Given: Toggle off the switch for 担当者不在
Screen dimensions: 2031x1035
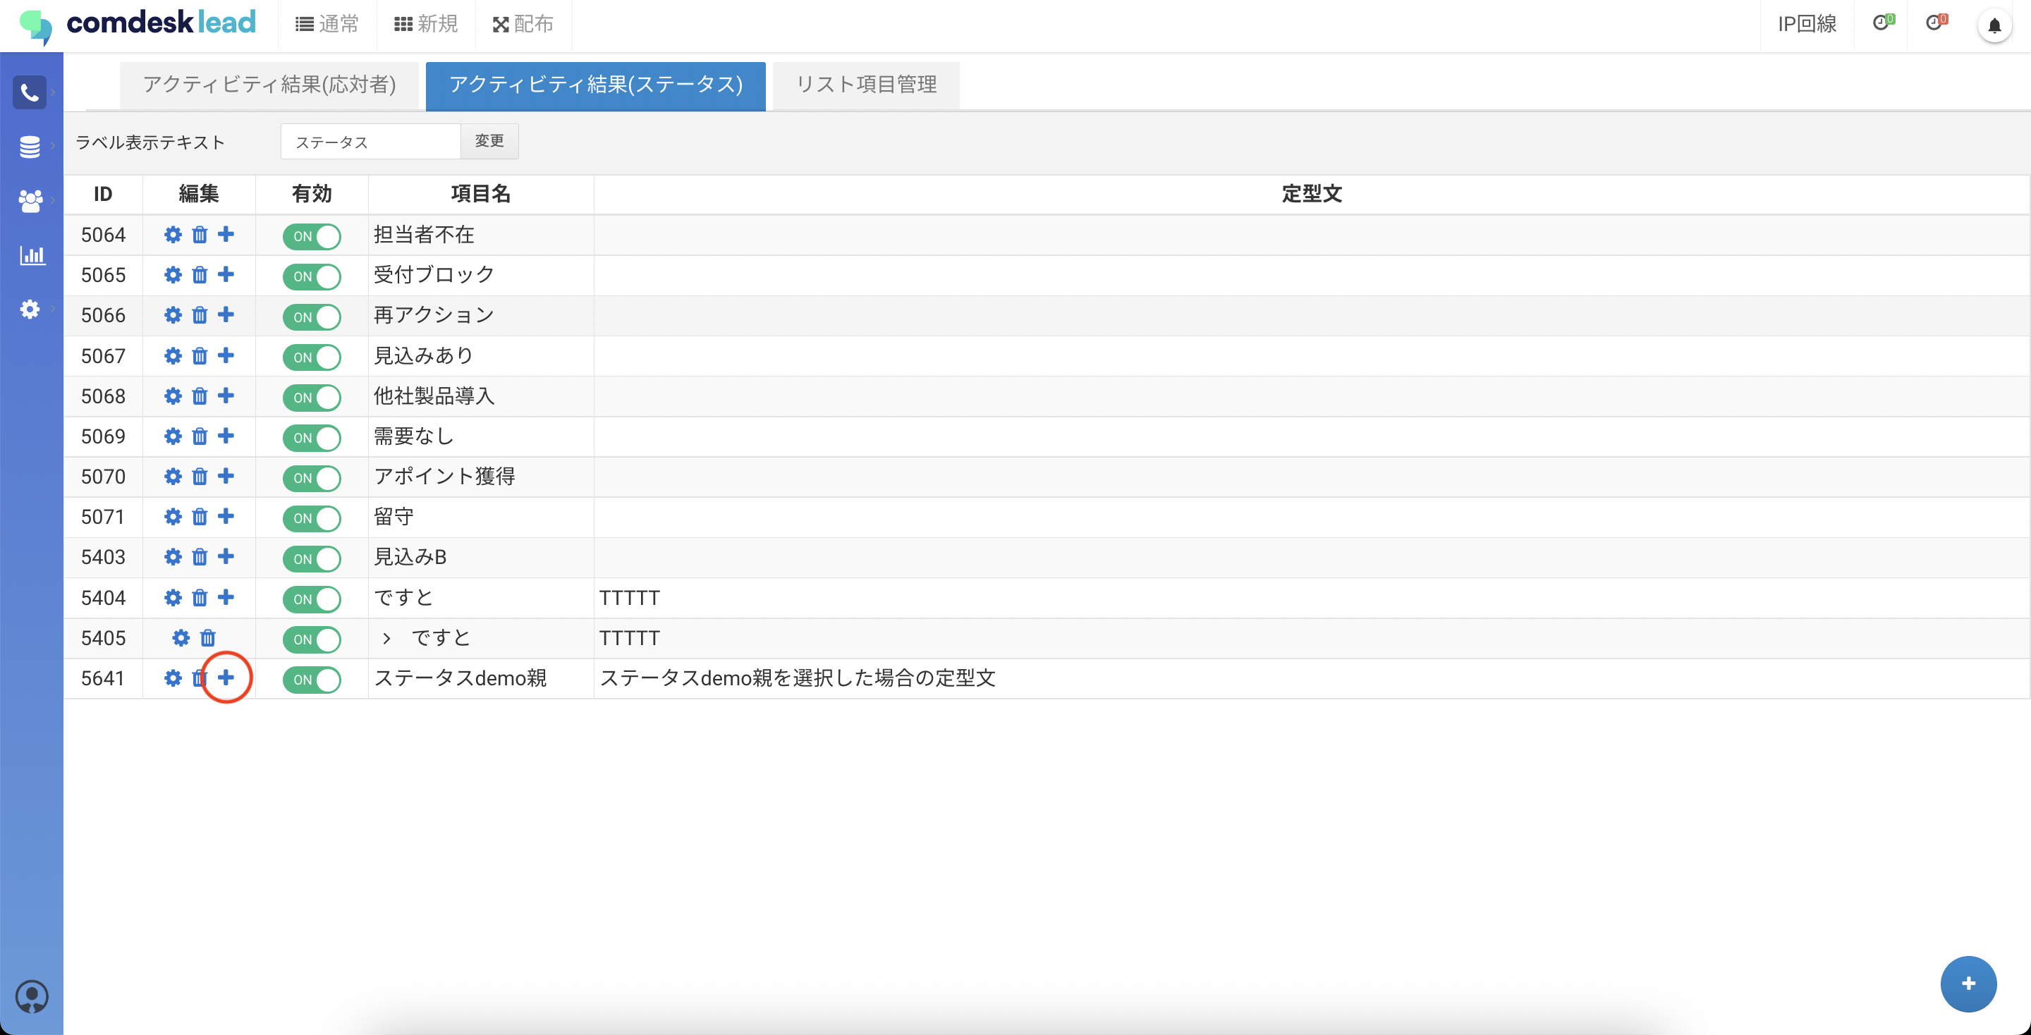Looking at the screenshot, I should point(312,235).
